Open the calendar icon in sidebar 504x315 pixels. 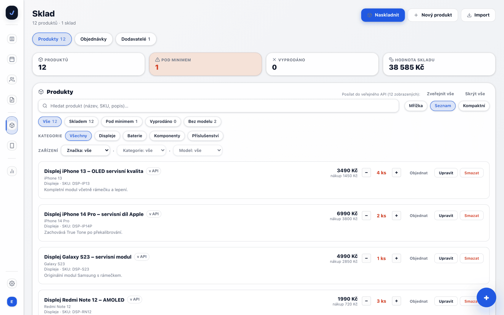[12, 59]
